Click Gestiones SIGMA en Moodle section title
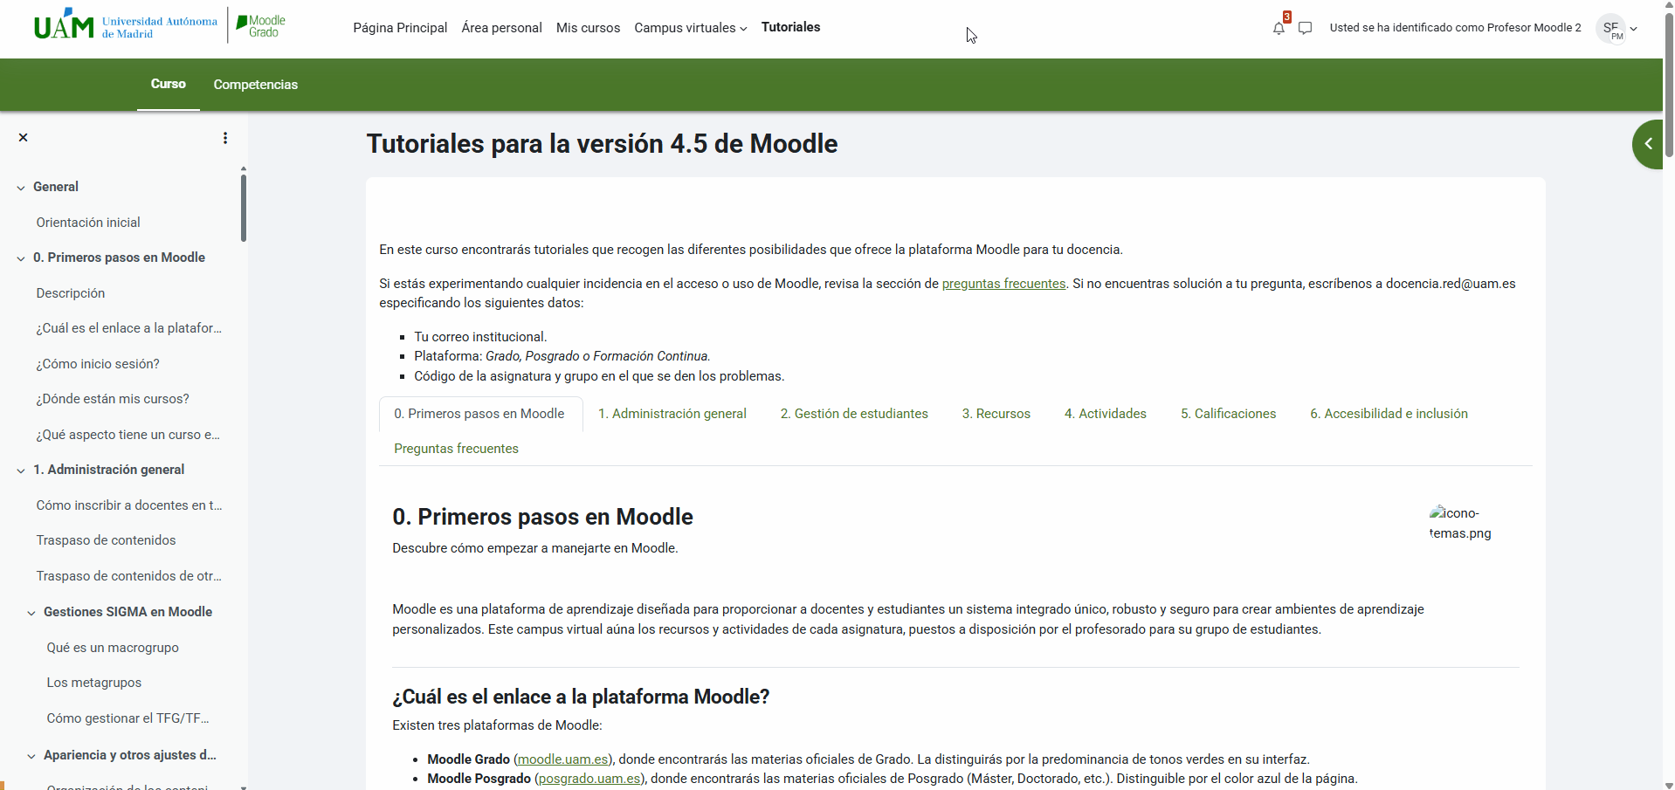The image size is (1675, 790). (x=128, y=612)
